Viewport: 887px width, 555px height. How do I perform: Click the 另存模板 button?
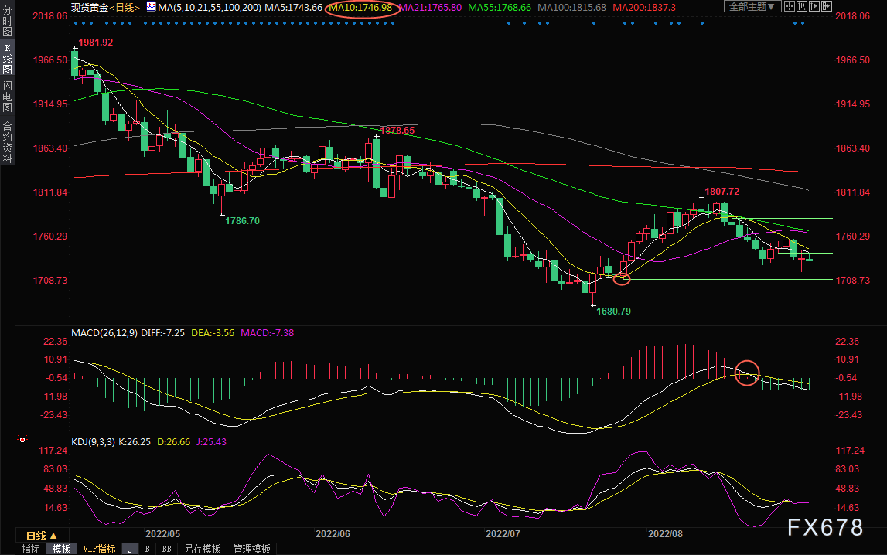coord(203,549)
